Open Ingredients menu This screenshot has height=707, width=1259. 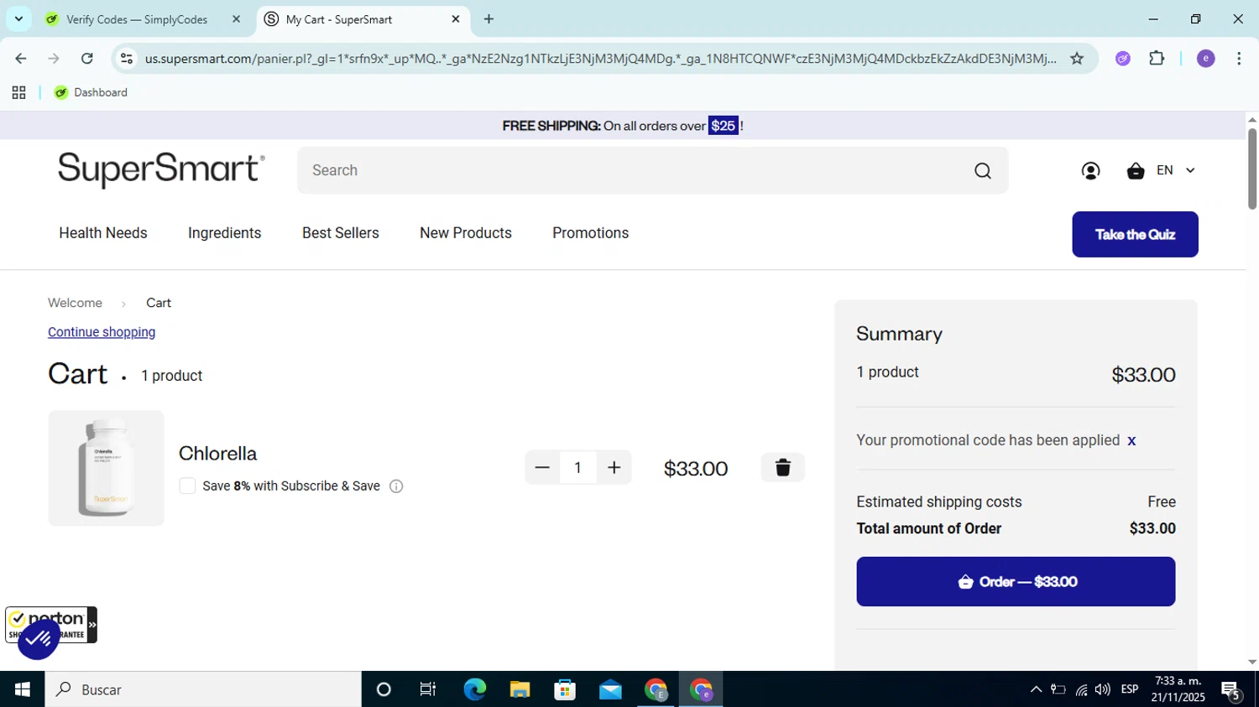click(x=224, y=233)
